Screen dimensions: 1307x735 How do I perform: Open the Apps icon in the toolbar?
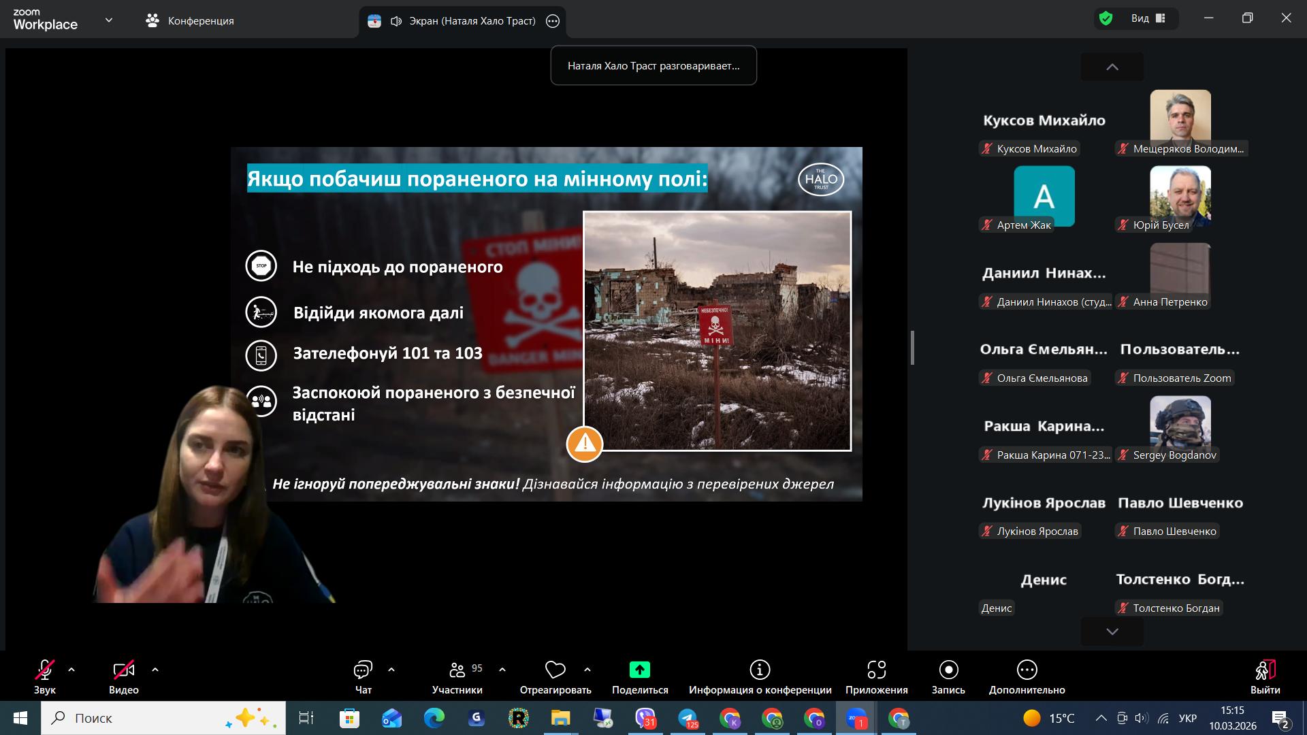point(876,670)
